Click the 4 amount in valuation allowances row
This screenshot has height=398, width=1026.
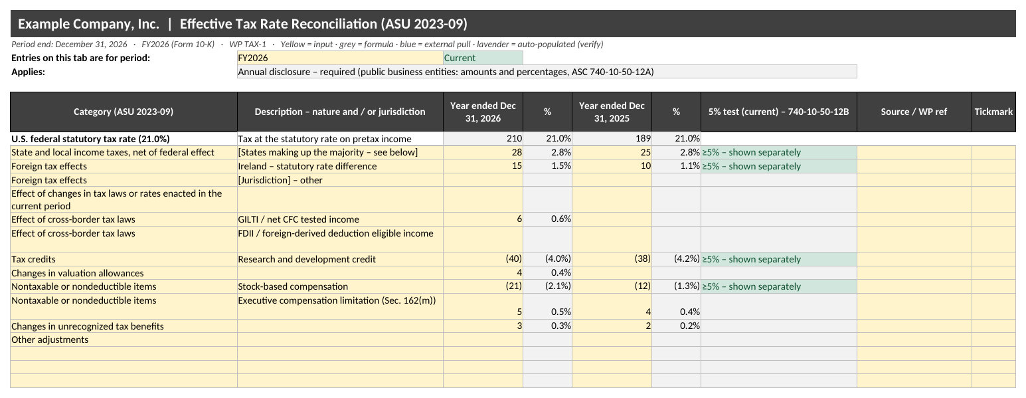coord(483,273)
